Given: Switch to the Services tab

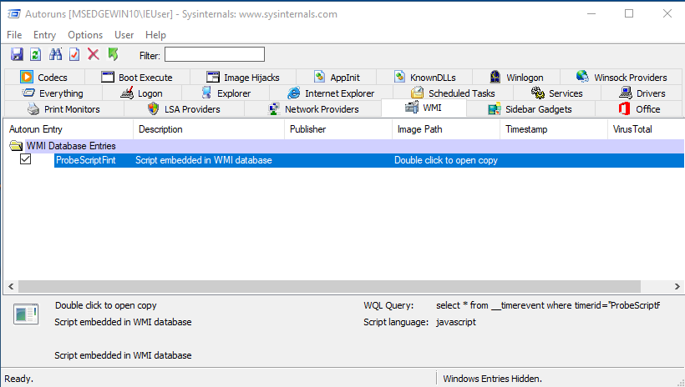Looking at the screenshot, I should pyautogui.click(x=557, y=93).
